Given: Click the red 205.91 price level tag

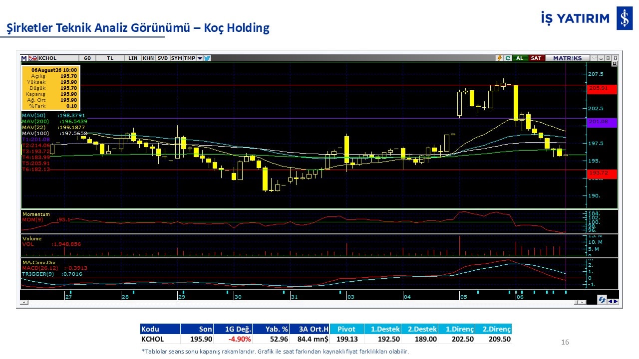Looking at the screenshot, I should [603, 89].
